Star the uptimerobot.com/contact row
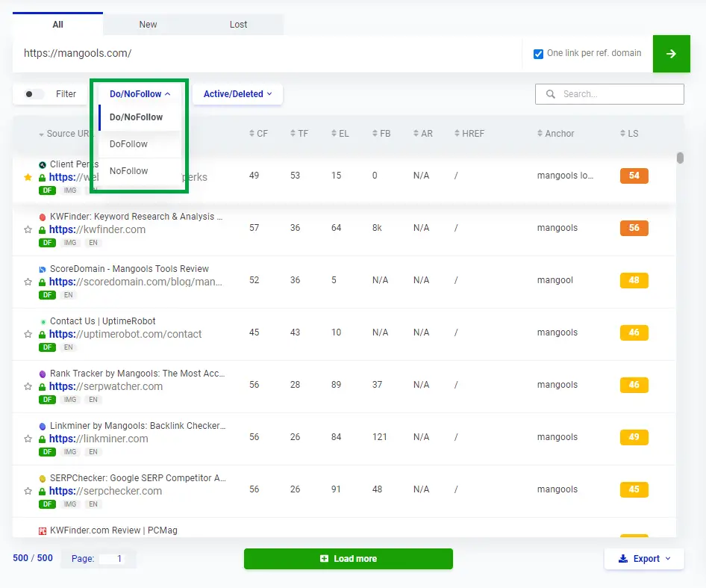 pos(28,334)
